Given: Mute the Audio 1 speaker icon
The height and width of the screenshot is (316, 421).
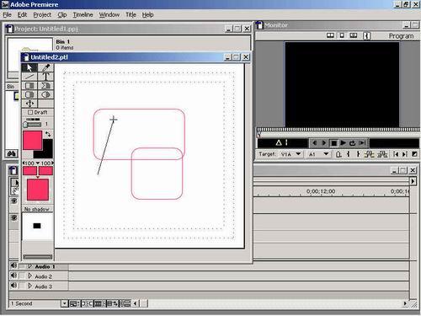Looking at the screenshot, I should point(13,265).
